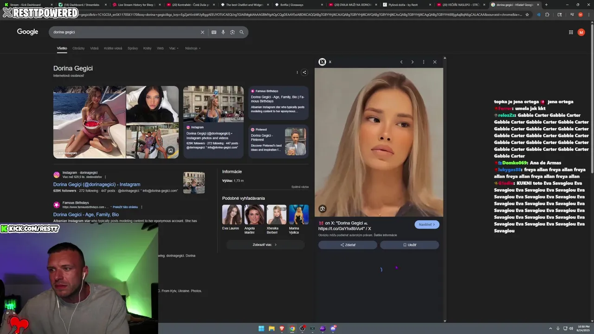
Task: Open Windows Start menu
Action: point(261,328)
